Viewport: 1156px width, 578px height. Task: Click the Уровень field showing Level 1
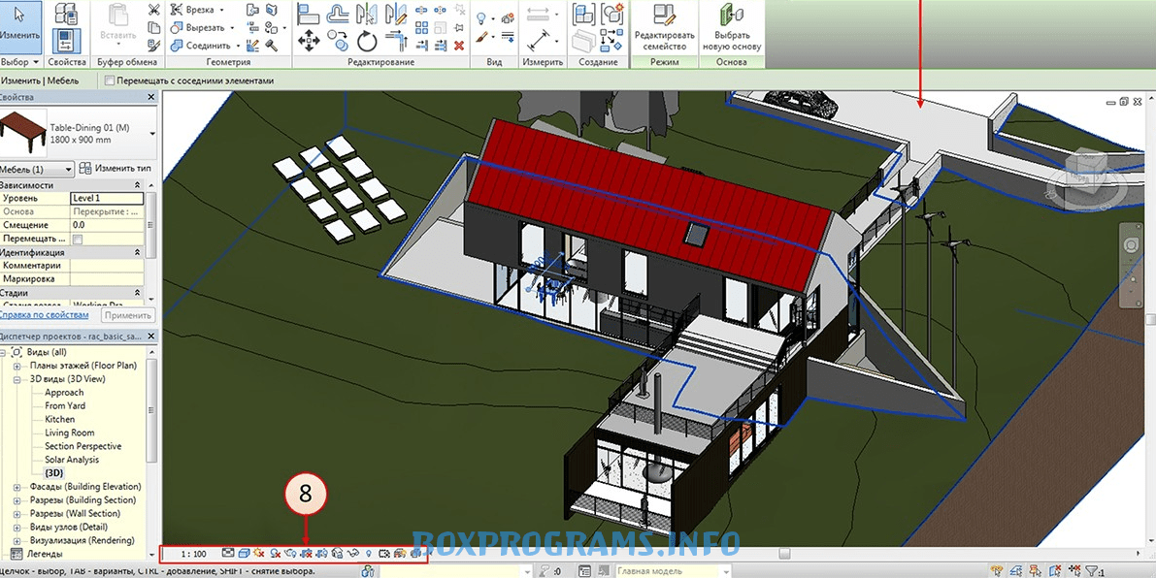click(107, 198)
